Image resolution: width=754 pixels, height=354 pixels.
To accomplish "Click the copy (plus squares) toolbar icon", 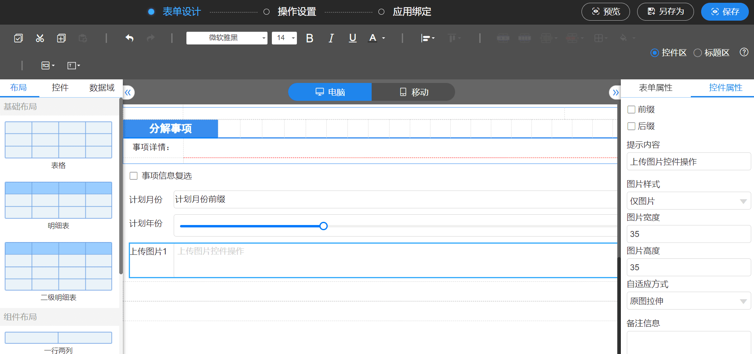I will (x=61, y=38).
